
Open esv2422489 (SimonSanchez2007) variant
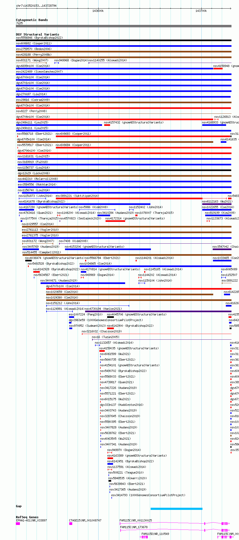(39, 72)
